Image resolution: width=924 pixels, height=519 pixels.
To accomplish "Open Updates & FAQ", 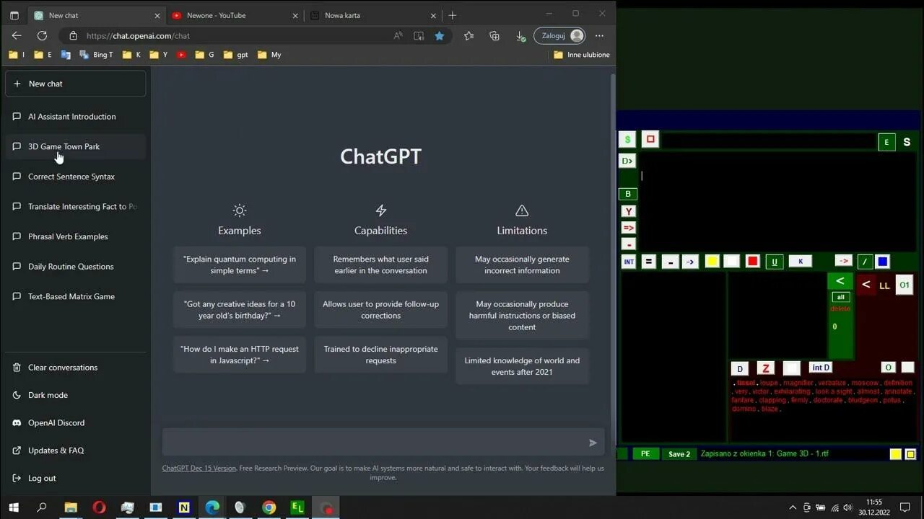I will tap(75, 451).
